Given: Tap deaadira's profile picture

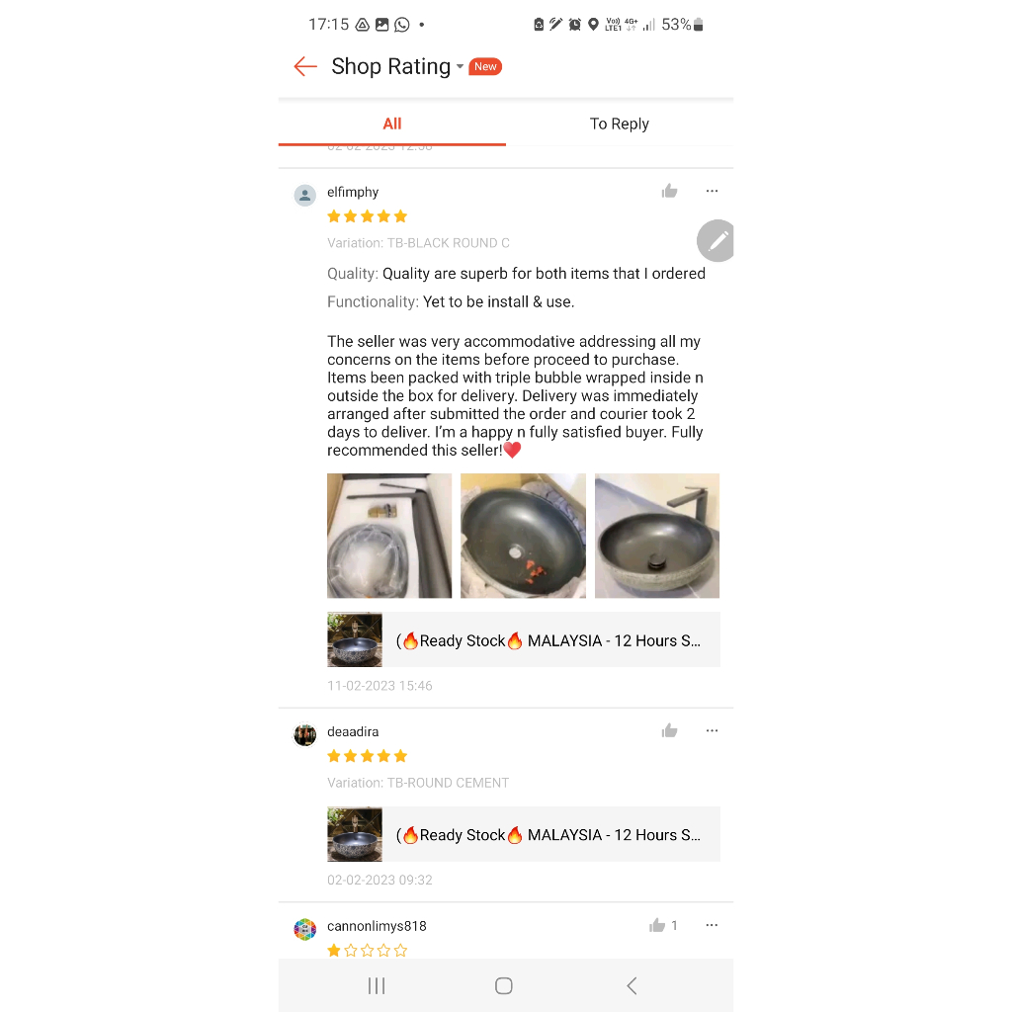Looking at the screenshot, I should [304, 734].
